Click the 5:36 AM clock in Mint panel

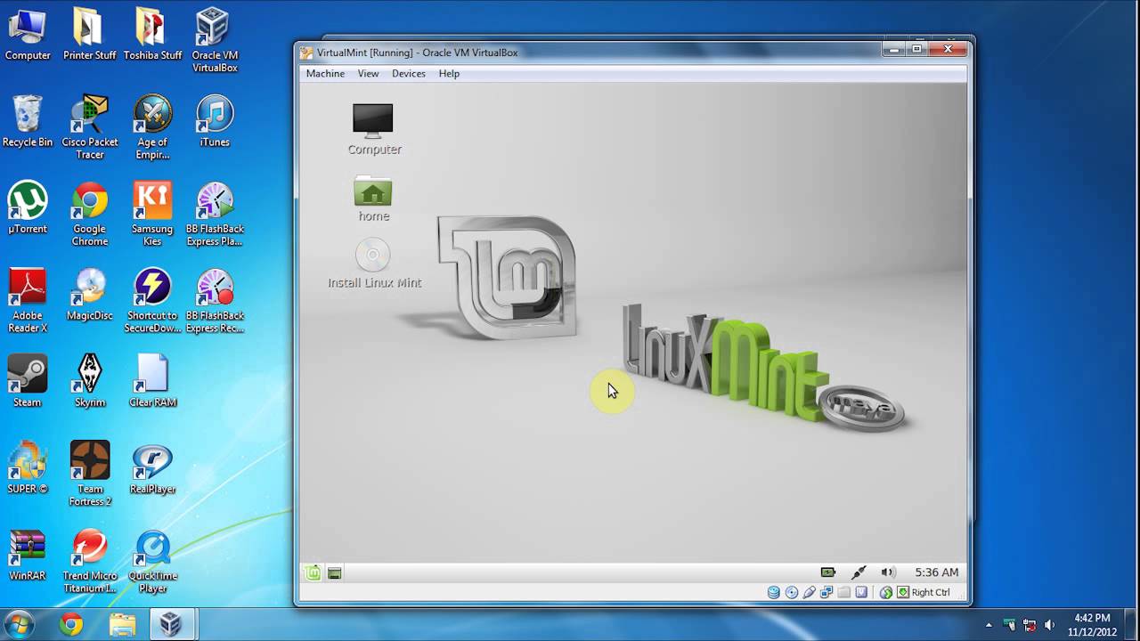coord(937,572)
